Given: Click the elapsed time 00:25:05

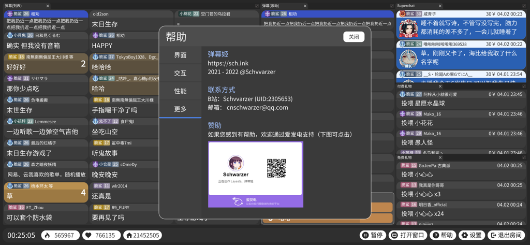Looking at the screenshot, I should (x=21, y=235).
